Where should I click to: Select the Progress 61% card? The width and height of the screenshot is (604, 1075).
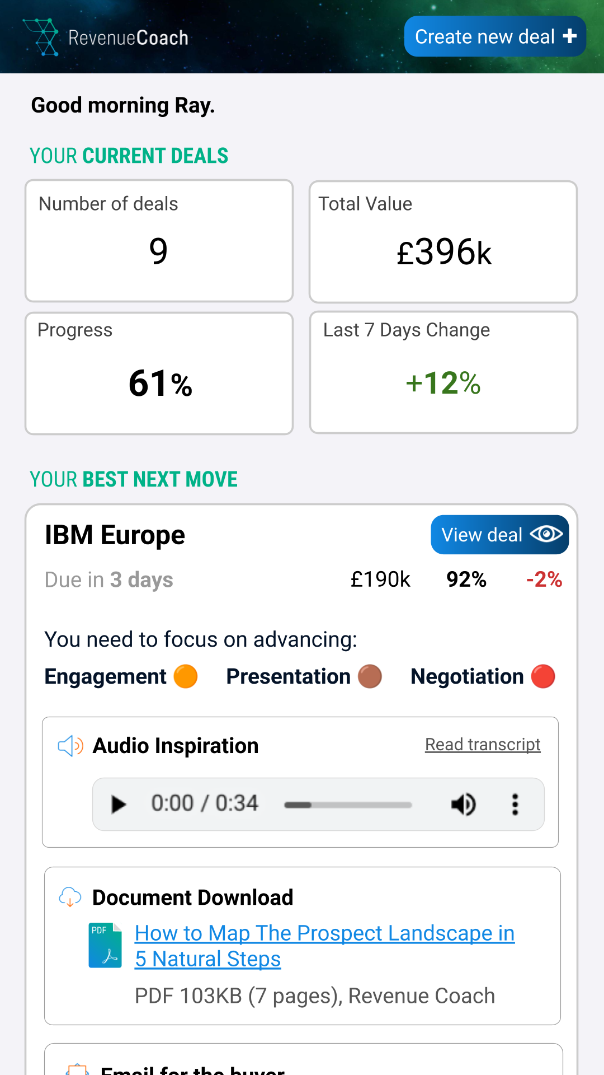(x=159, y=373)
